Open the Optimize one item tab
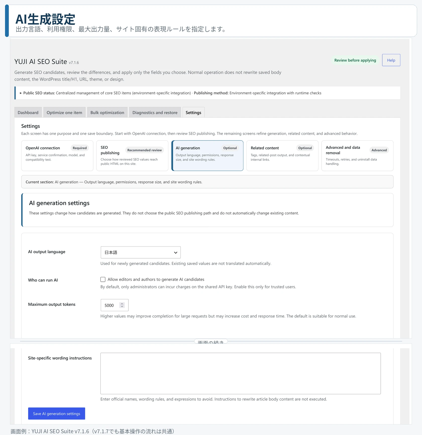This screenshot has height=435, width=422. tap(64, 112)
